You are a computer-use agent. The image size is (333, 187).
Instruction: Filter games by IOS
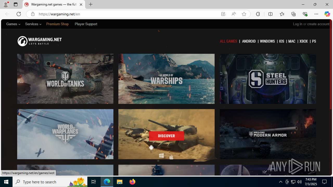click(x=281, y=41)
